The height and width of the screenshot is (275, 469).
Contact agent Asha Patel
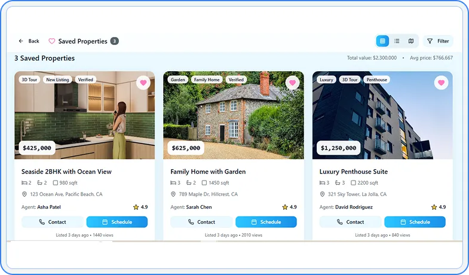[x=53, y=222]
